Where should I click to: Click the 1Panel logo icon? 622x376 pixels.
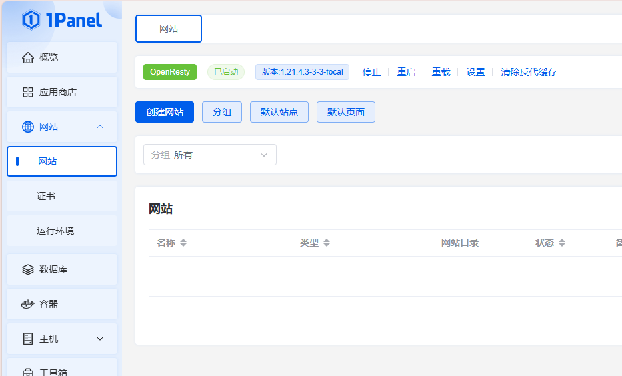pos(31,20)
